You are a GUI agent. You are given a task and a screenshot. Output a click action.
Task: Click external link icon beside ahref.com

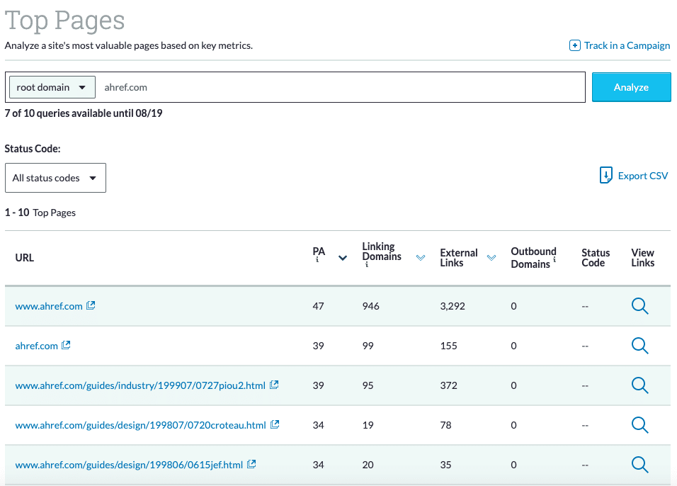click(x=66, y=345)
